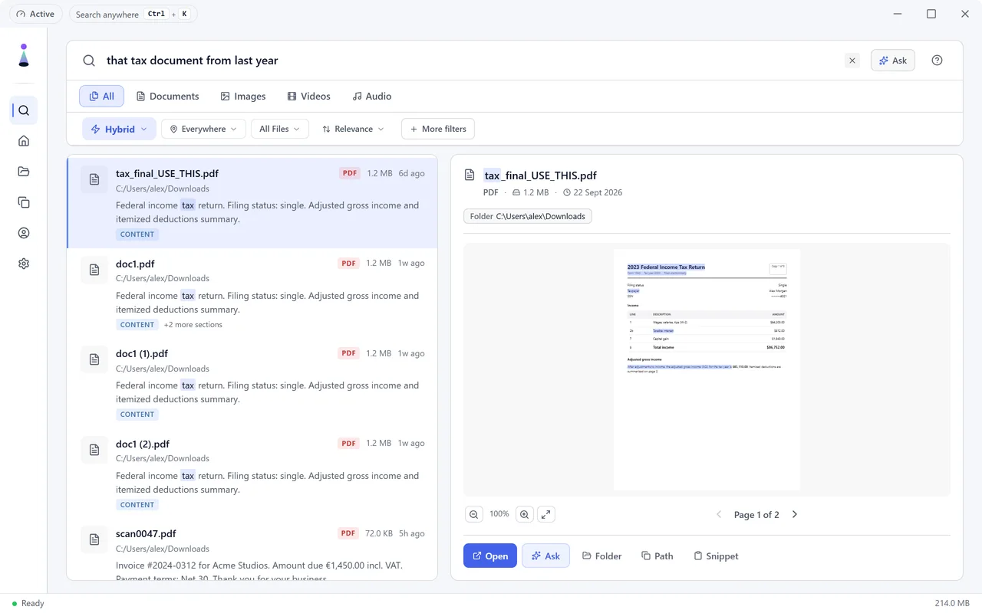Click the stacked-squares icon in the sidebar
Image resolution: width=982 pixels, height=613 pixels.
(24, 202)
